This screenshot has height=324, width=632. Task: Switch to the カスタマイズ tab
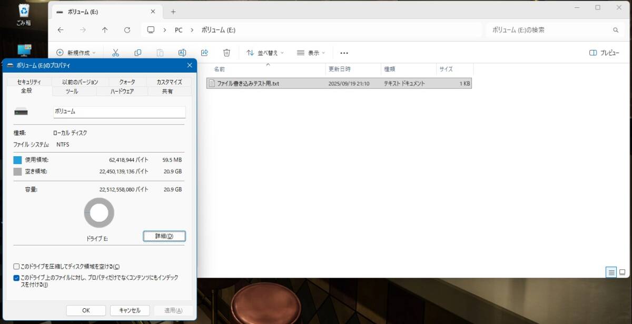[x=169, y=82]
